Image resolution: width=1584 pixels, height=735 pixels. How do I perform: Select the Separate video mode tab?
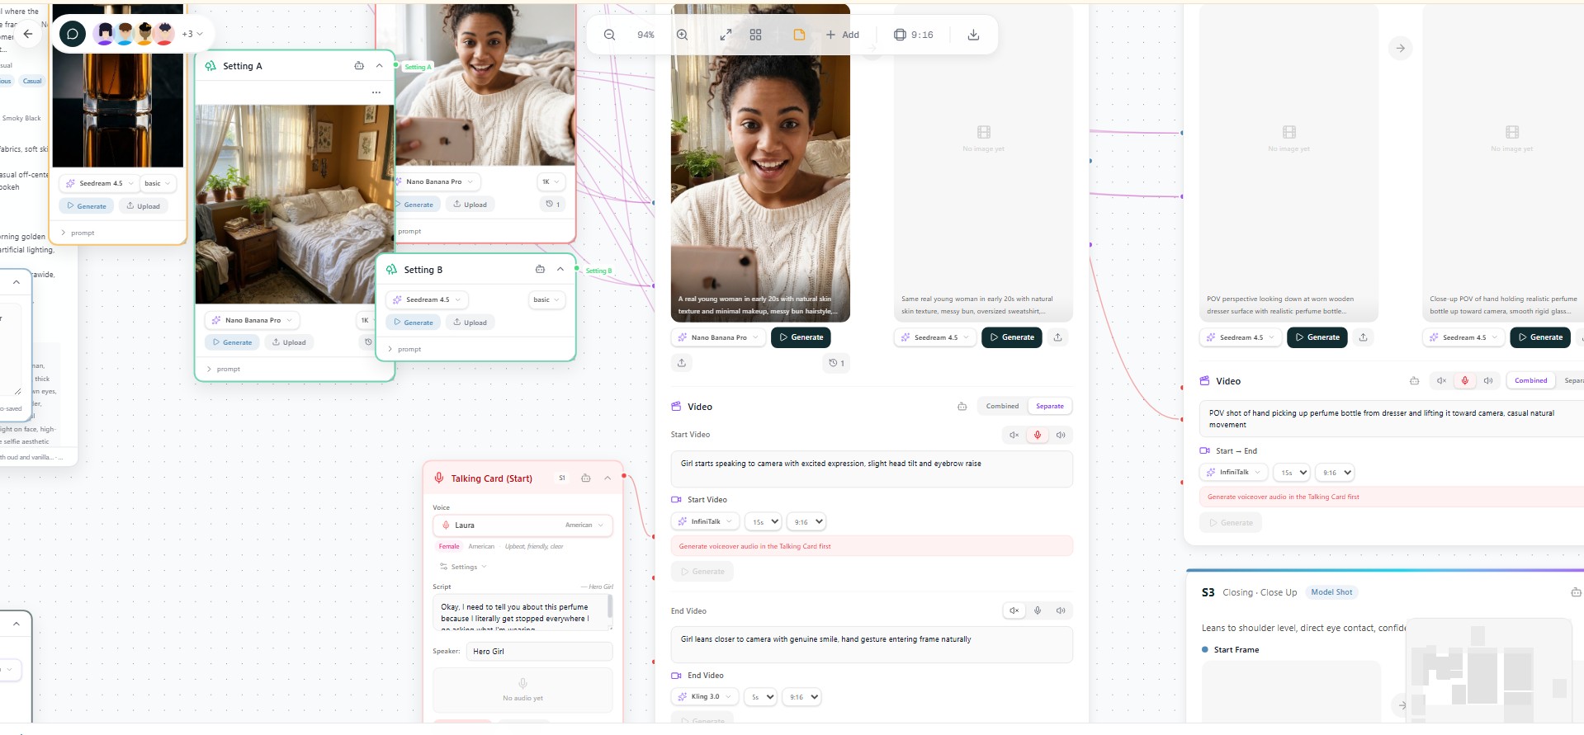click(1049, 406)
